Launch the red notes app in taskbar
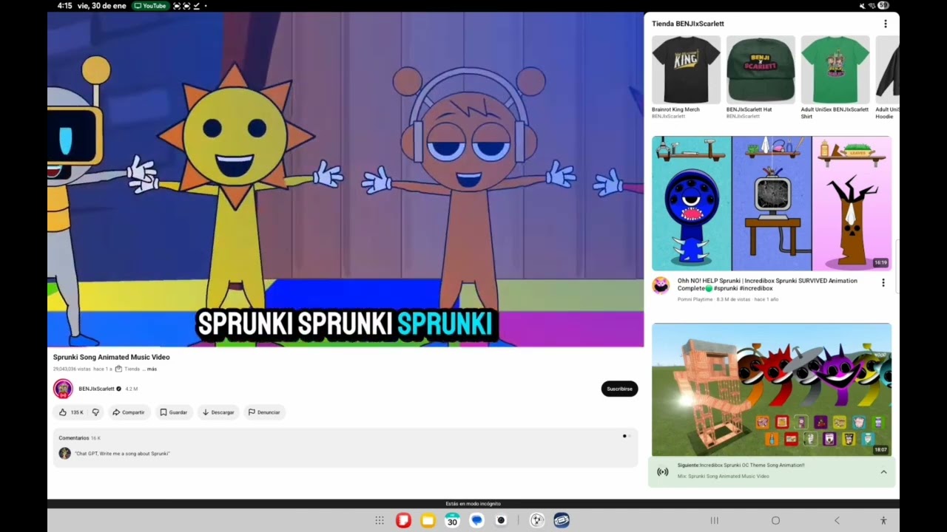The height and width of the screenshot is (532, 947). (x=403, y=520)
